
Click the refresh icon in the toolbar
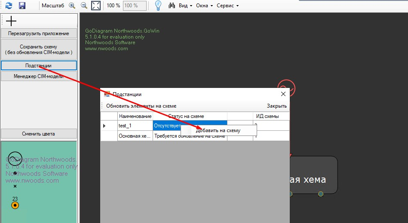(x=9, y=6)
